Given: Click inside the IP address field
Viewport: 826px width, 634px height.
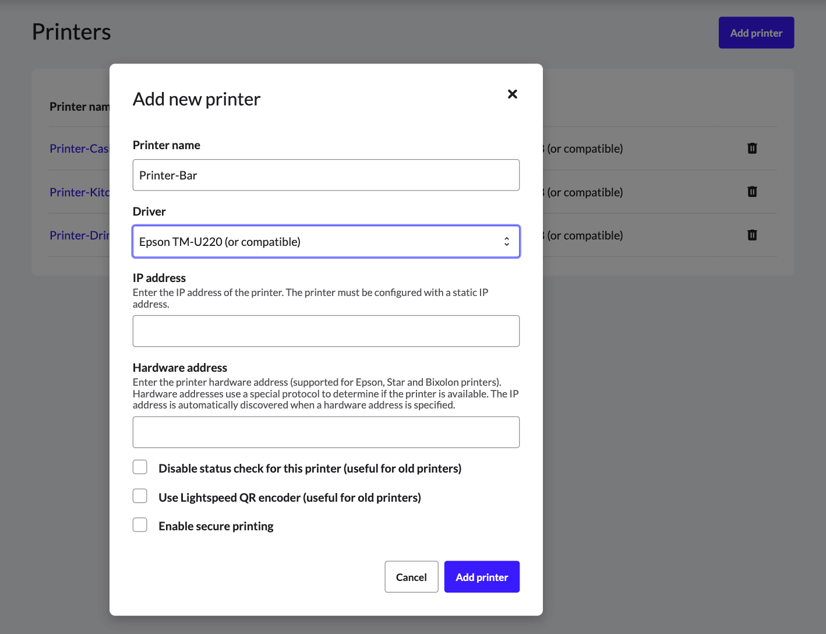Looking at the screenshot, I should (x=326, y=330).
